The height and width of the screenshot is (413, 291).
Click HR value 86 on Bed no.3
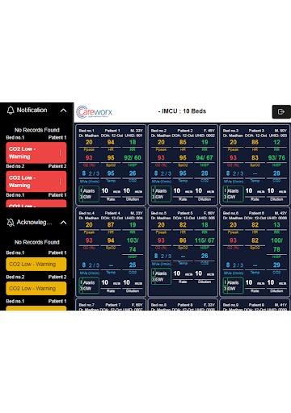coord(255,142)
